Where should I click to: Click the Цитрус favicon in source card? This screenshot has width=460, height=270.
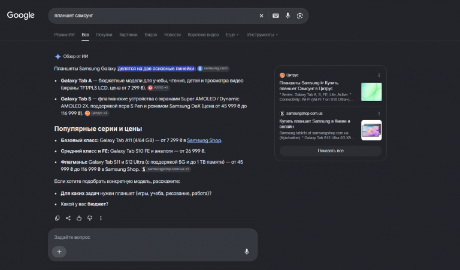point(282,75)
